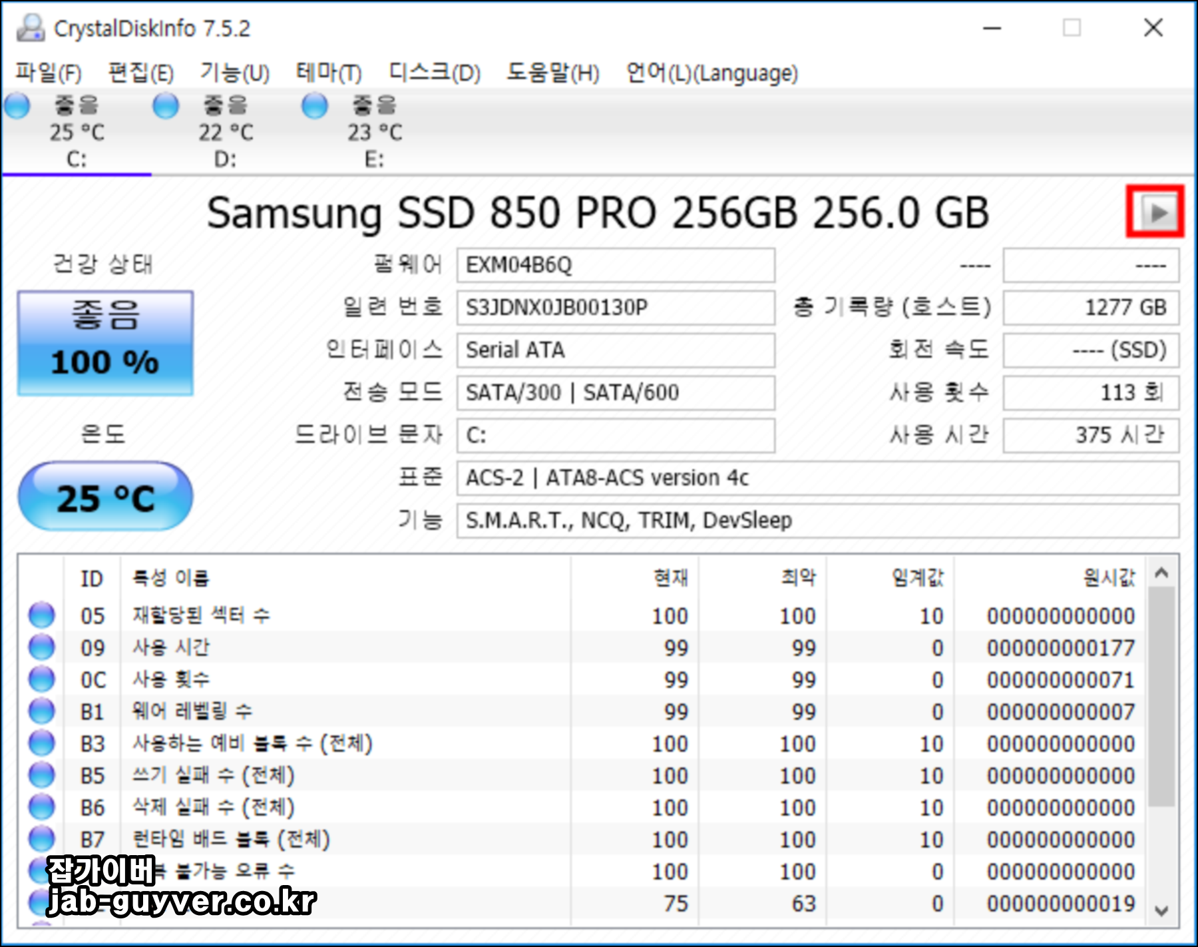Click status orb of attribute B7 row
The image size is (1198, 947).
[41, 838]
